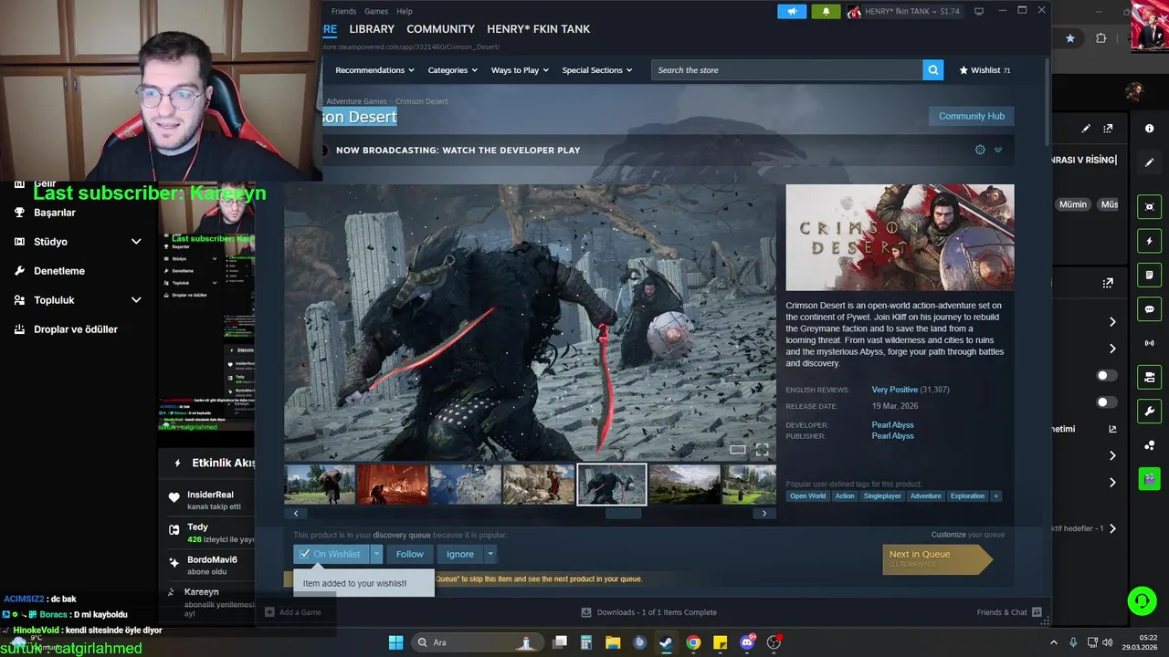
Task: Click the green-bordered focus frame icon in right sidebar
Action: (1149, 207)
